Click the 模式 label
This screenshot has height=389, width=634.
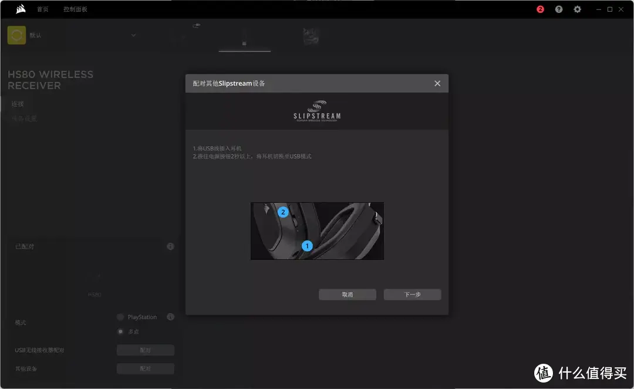20,322
